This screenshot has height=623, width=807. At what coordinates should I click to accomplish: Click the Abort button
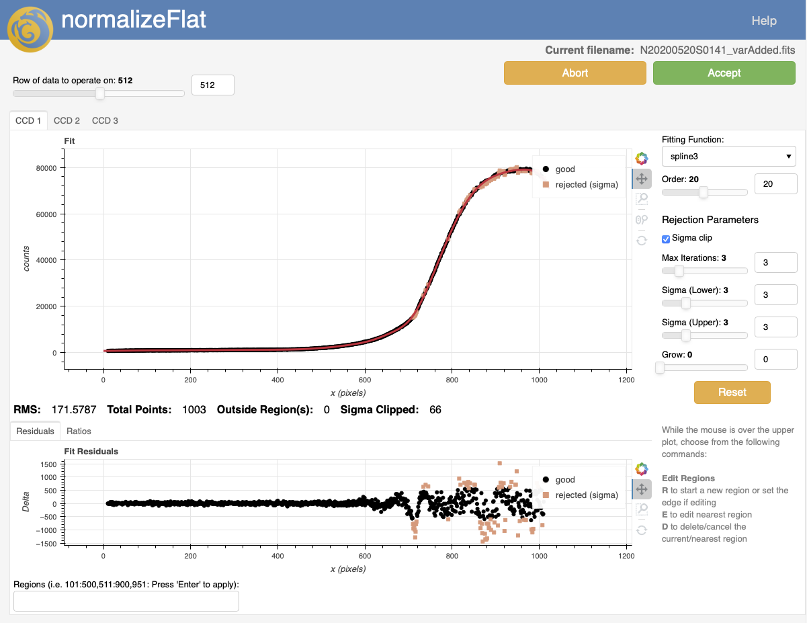575,73
